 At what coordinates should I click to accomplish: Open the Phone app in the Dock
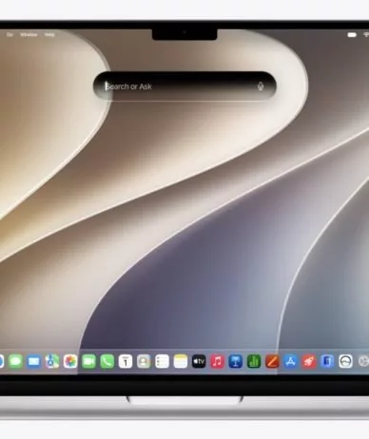(107, 361)
